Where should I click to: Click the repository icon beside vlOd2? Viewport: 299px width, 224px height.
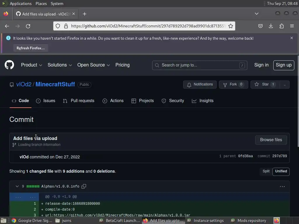point(12,85)
